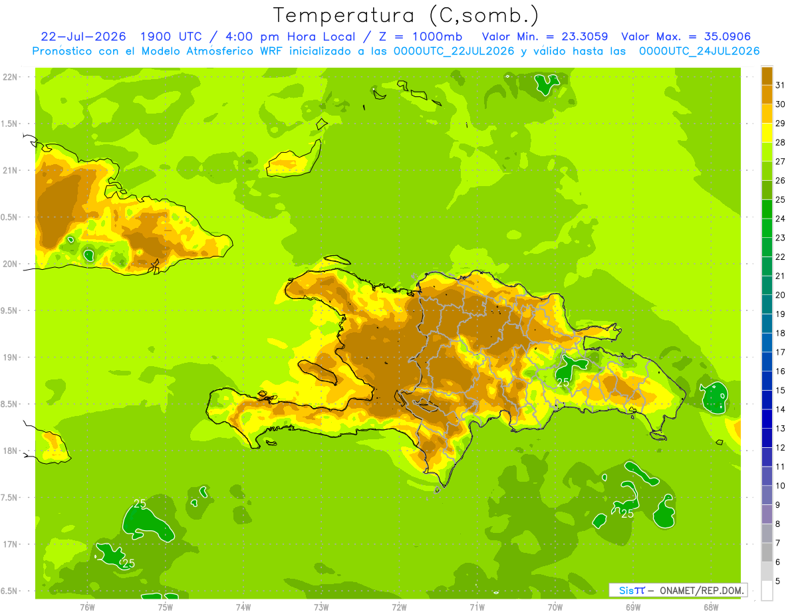Image resolution: width=798 pixels, height=616 pixels.
Task: Click the legend value "19"
Action: [x=781, y=314]
